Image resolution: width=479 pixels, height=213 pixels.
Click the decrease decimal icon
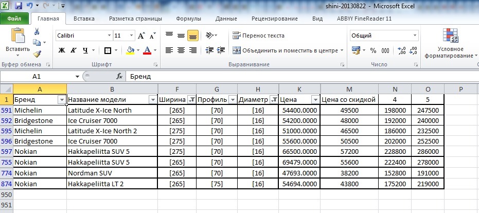click(x=413, y=50)
